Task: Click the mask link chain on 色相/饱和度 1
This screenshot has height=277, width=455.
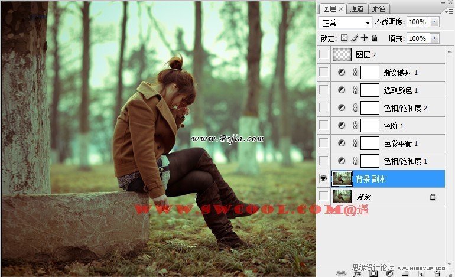Action: coord(356,161)
